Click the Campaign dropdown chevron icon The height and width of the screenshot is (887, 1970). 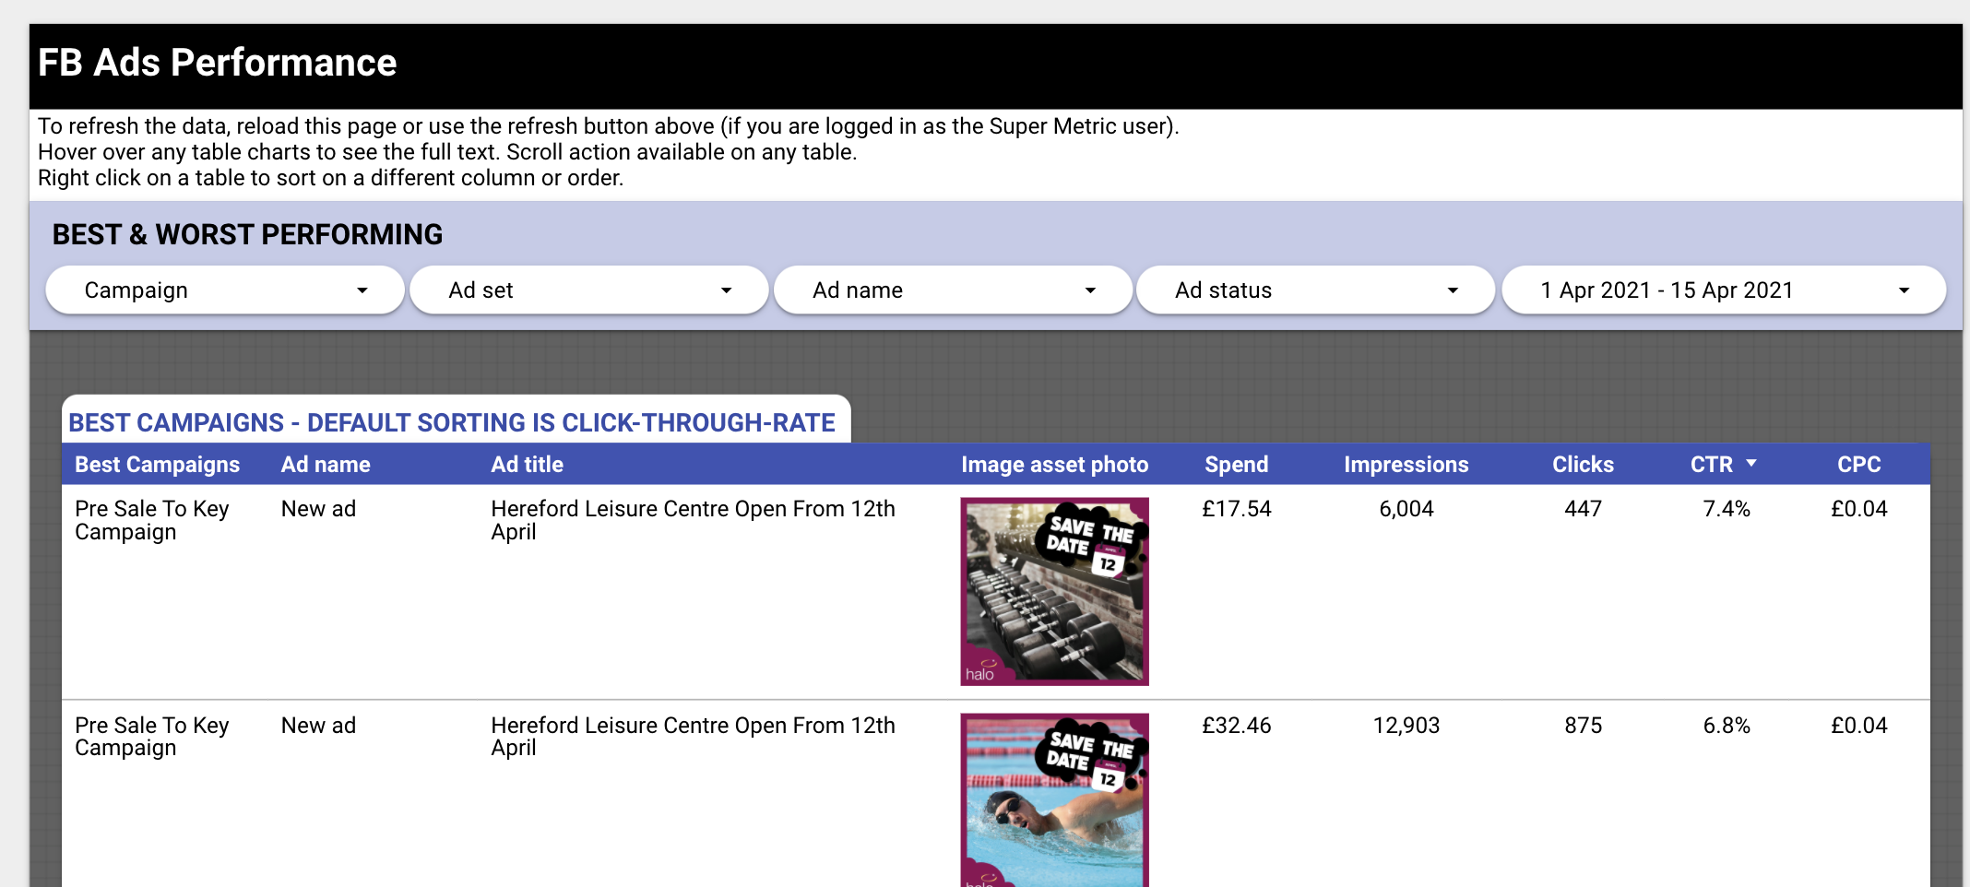pyautogui.click(x=362, y=290)
